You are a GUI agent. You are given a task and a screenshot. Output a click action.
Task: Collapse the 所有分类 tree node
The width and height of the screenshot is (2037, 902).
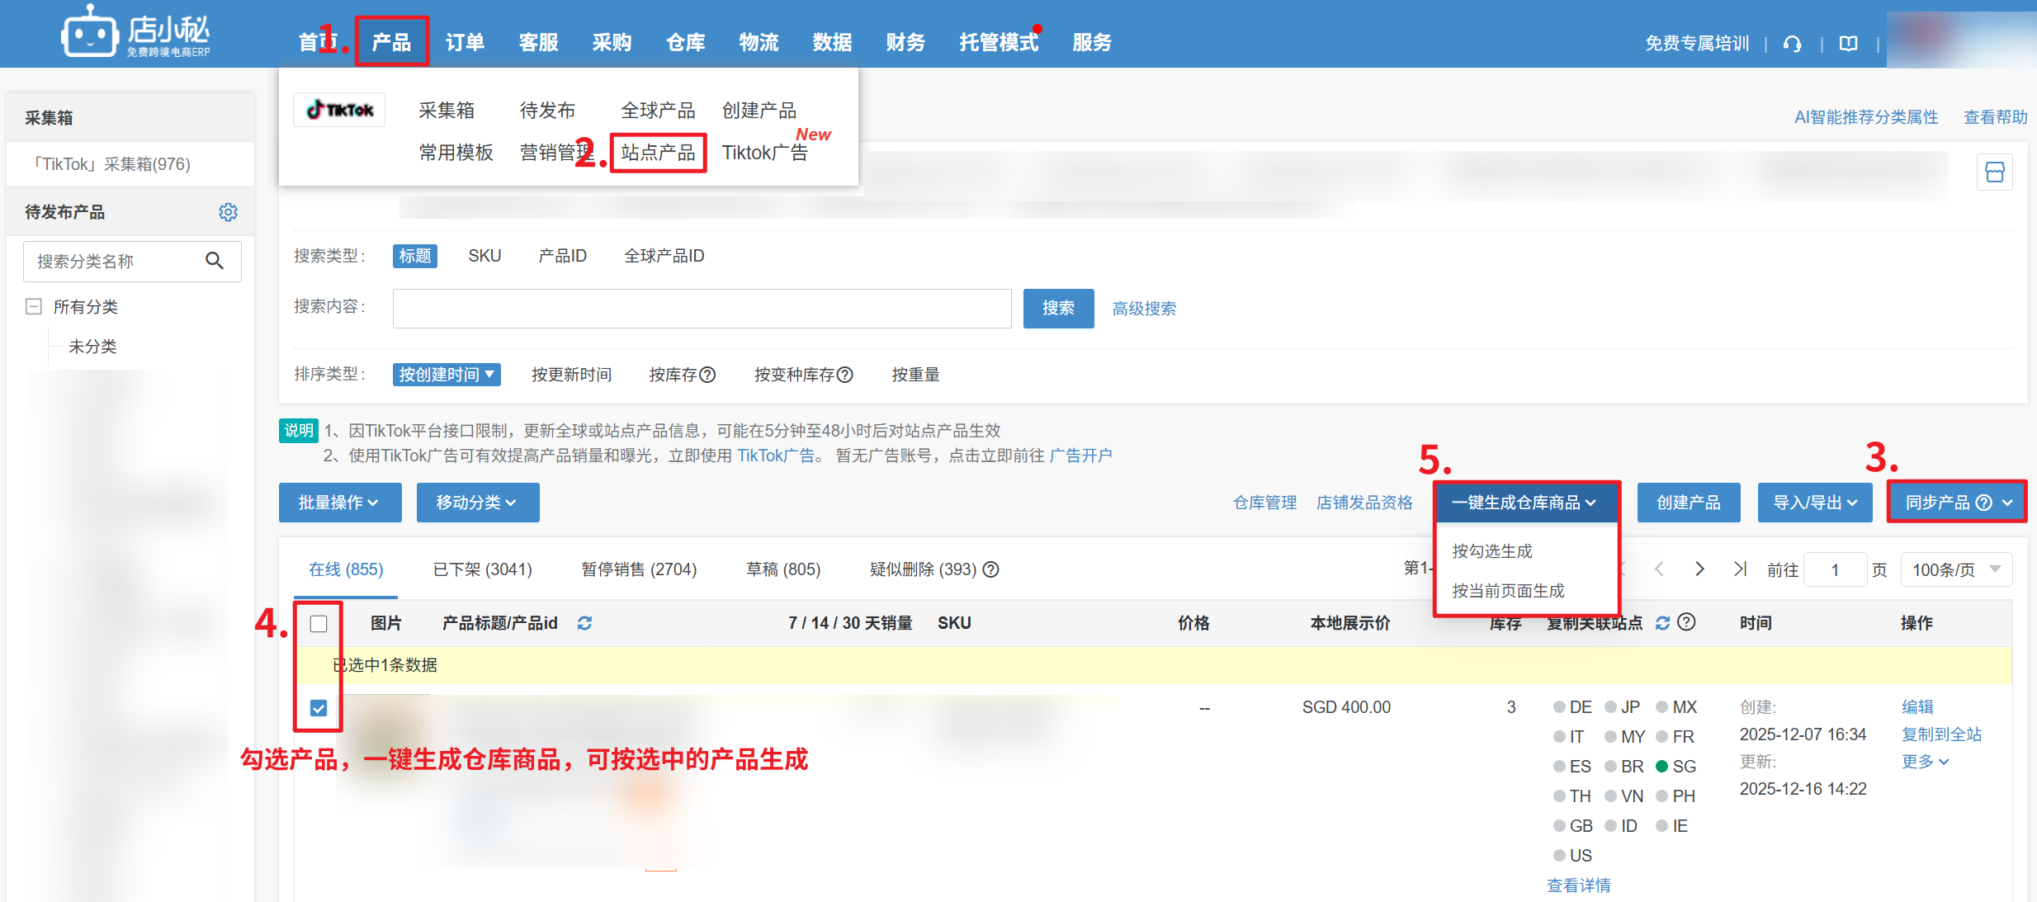coord(34,307)
